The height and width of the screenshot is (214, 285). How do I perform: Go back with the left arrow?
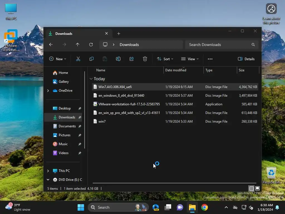click(x=51, y=45)
